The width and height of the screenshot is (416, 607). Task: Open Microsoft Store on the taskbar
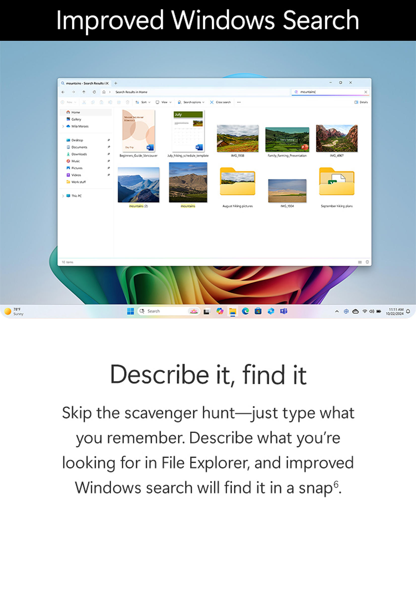pyautogui.click(x=258, y=311)
